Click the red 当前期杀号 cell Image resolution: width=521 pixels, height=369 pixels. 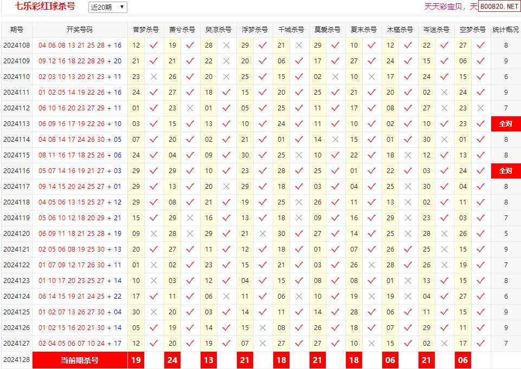[80, 360]
